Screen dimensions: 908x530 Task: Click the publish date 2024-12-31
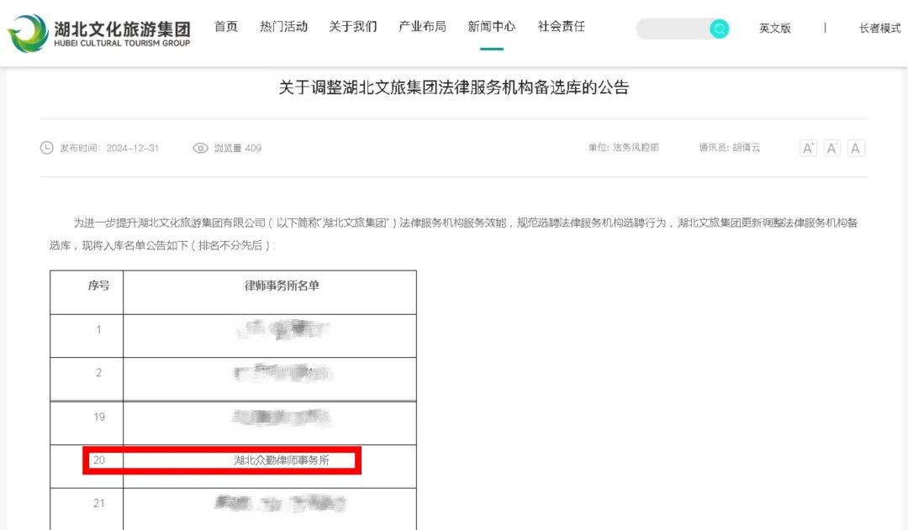point(133,148)
